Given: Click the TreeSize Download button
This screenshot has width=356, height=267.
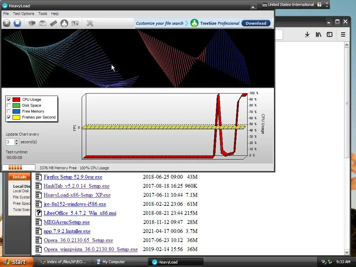Looking at the screenshot, I should (x=256, y=23).
